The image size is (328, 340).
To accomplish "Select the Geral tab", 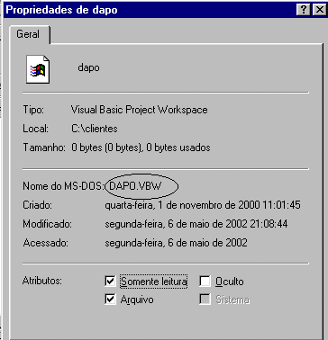I will pos(28,34).
